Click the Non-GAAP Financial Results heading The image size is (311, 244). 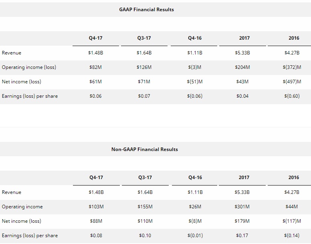point(145,149)
